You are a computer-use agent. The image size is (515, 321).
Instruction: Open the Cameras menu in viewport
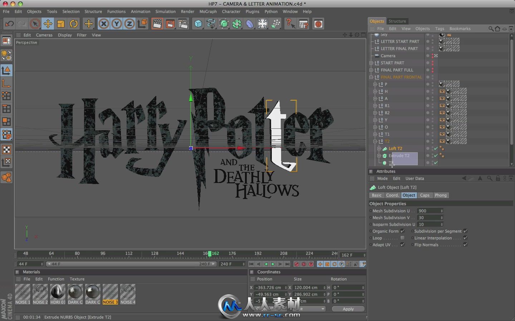coord(44,35)
